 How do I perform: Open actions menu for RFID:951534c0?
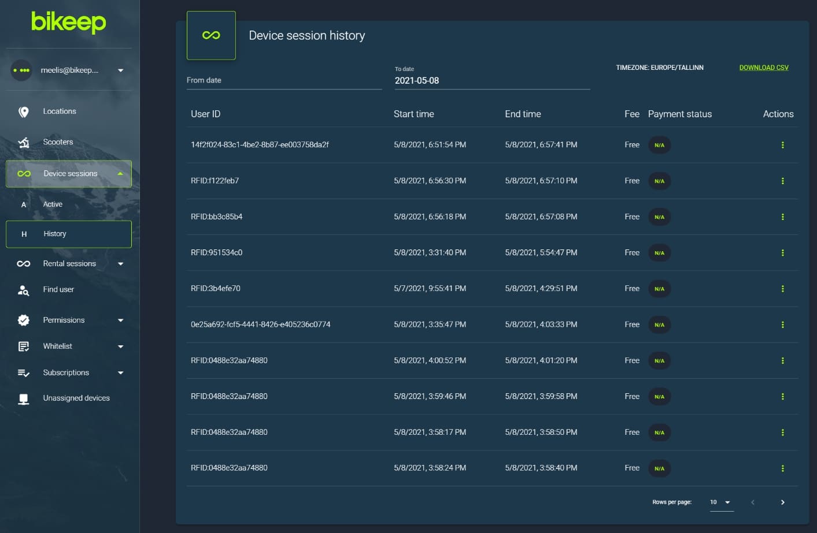pyautogui.click(x=782, y=253)
